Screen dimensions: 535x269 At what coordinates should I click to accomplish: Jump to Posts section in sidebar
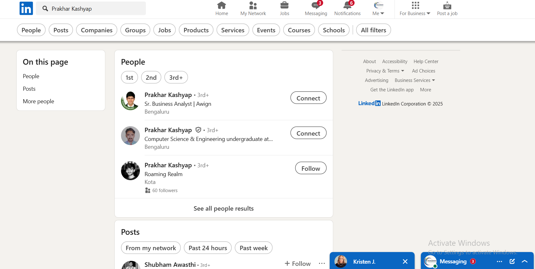click(x=29, y=89)
